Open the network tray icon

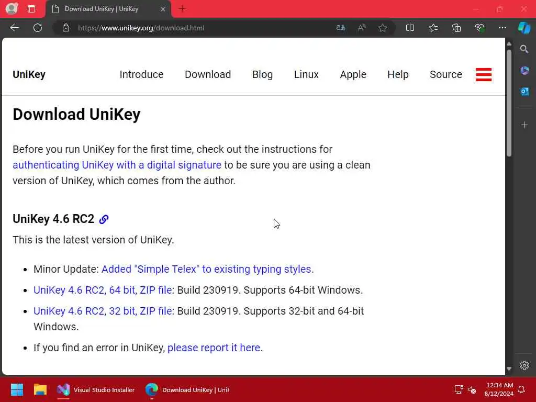(x=459, y=389)
